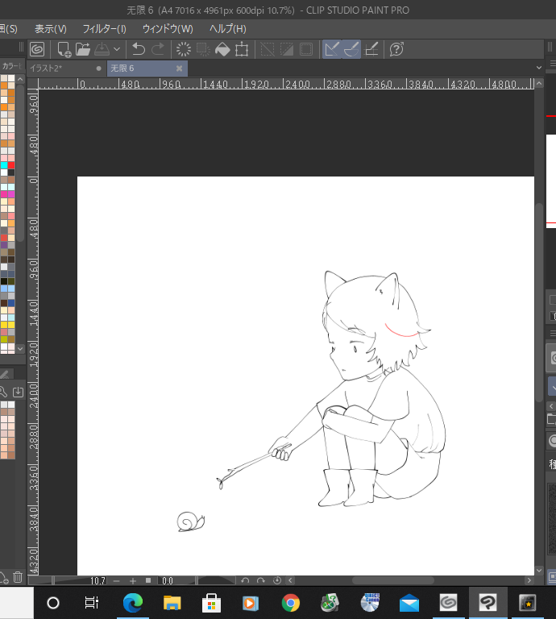Open Mail app from taskbar

pos(409,603)
